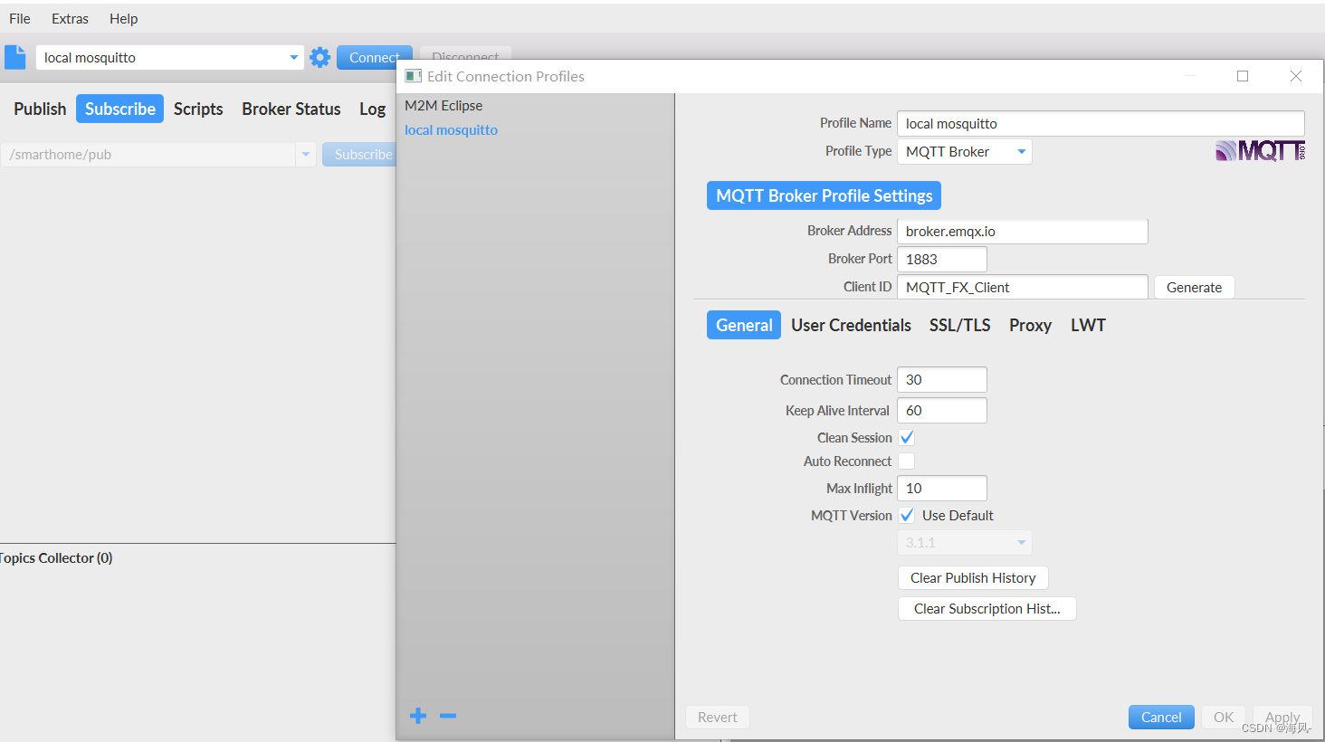This screenshot has height=742, width=1325.
Task: Click the Max Inflight field
Action: pos(942,488)
